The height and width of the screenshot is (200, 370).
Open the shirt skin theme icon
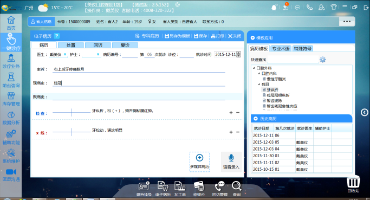pos(333,7)
